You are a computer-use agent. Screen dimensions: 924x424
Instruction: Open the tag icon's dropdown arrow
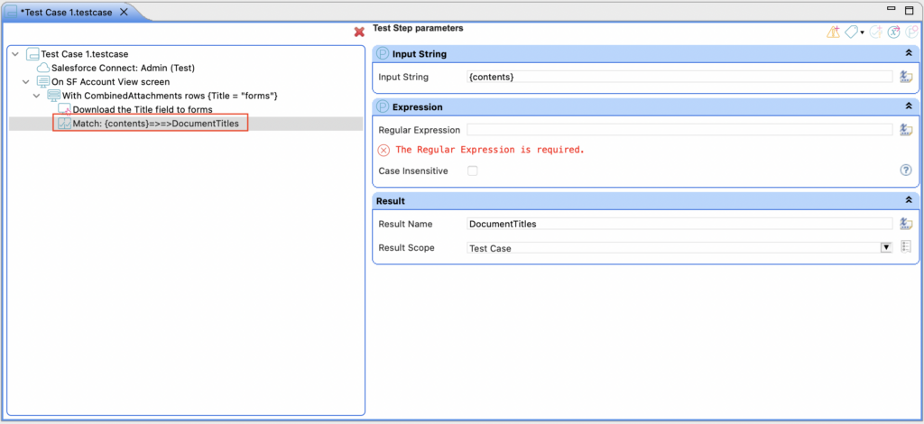coord(862,33)
